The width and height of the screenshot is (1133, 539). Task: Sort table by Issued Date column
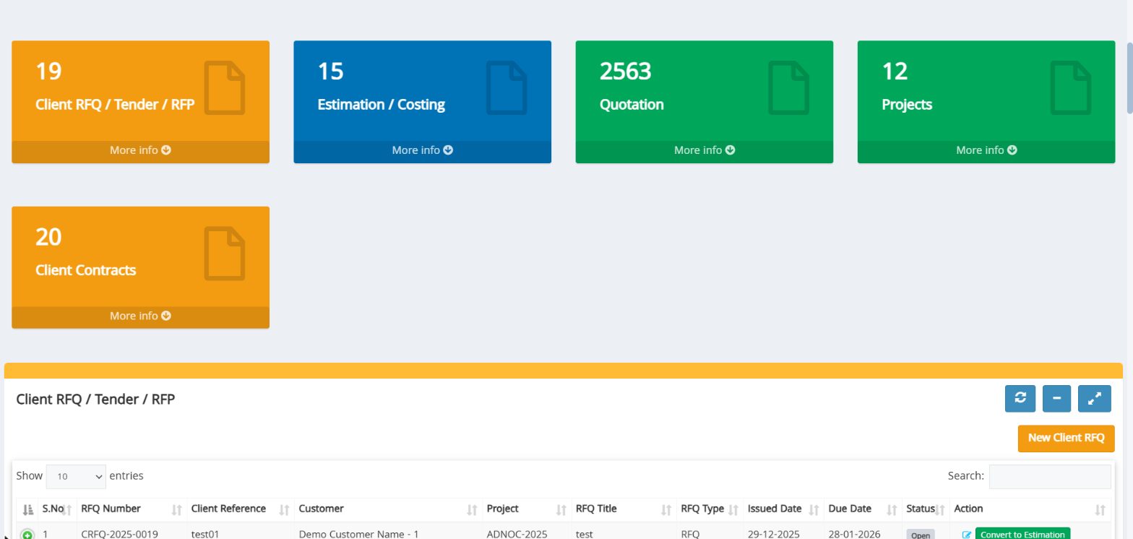tap(783, 509)
